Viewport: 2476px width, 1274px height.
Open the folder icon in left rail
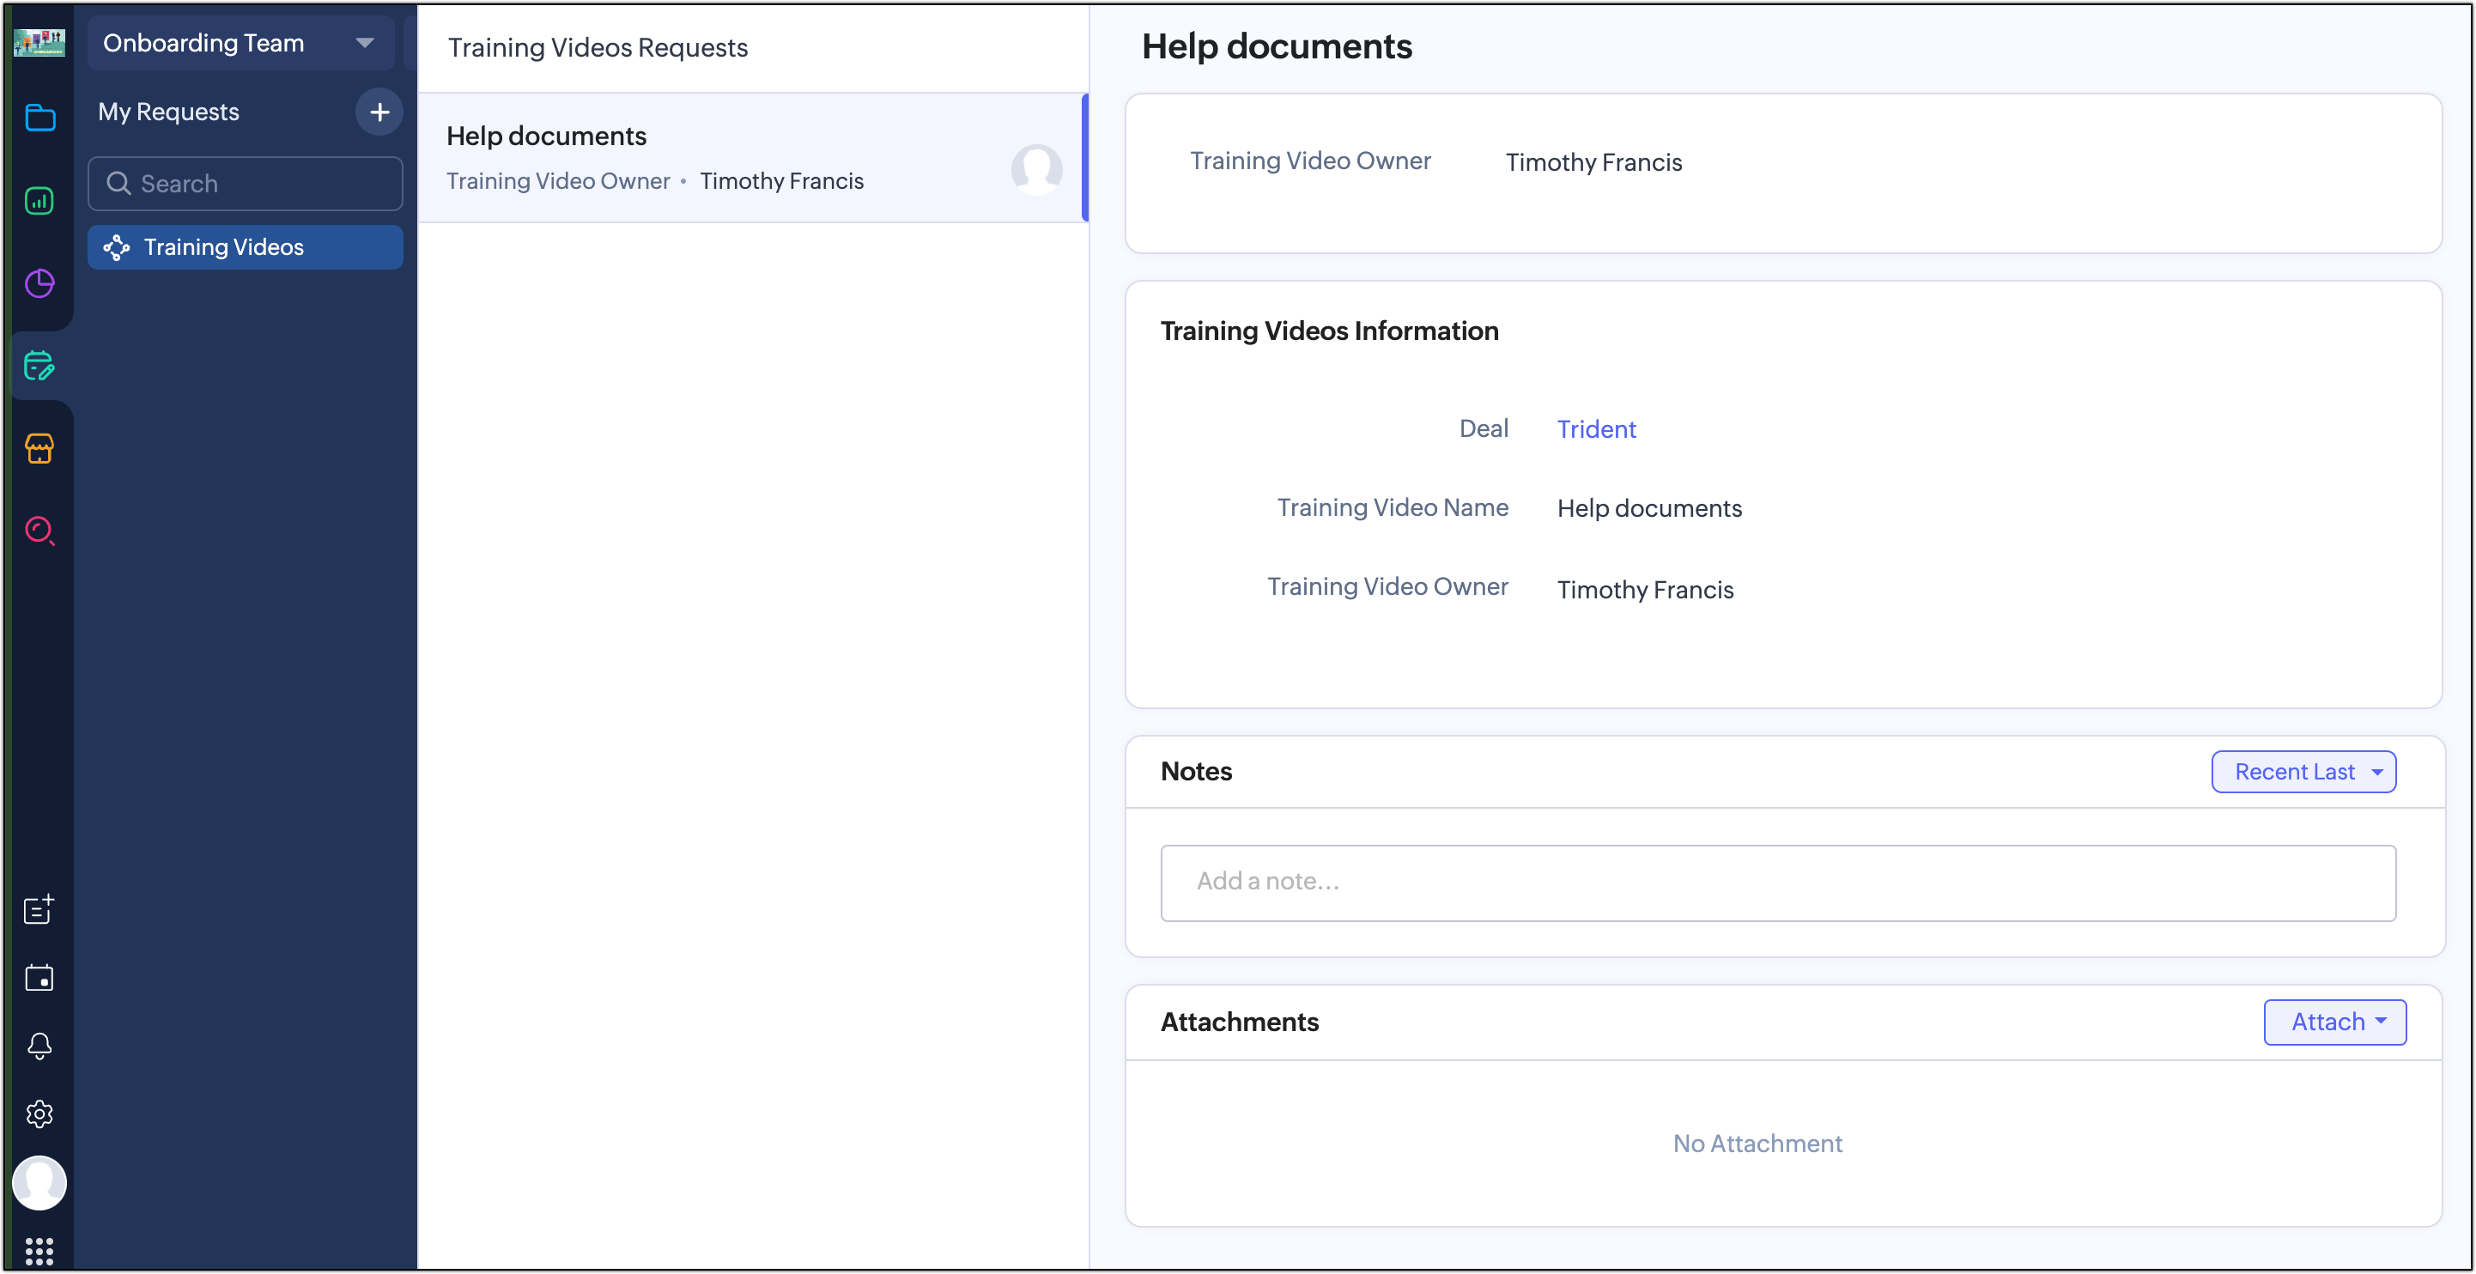click(x=39, y=118)
